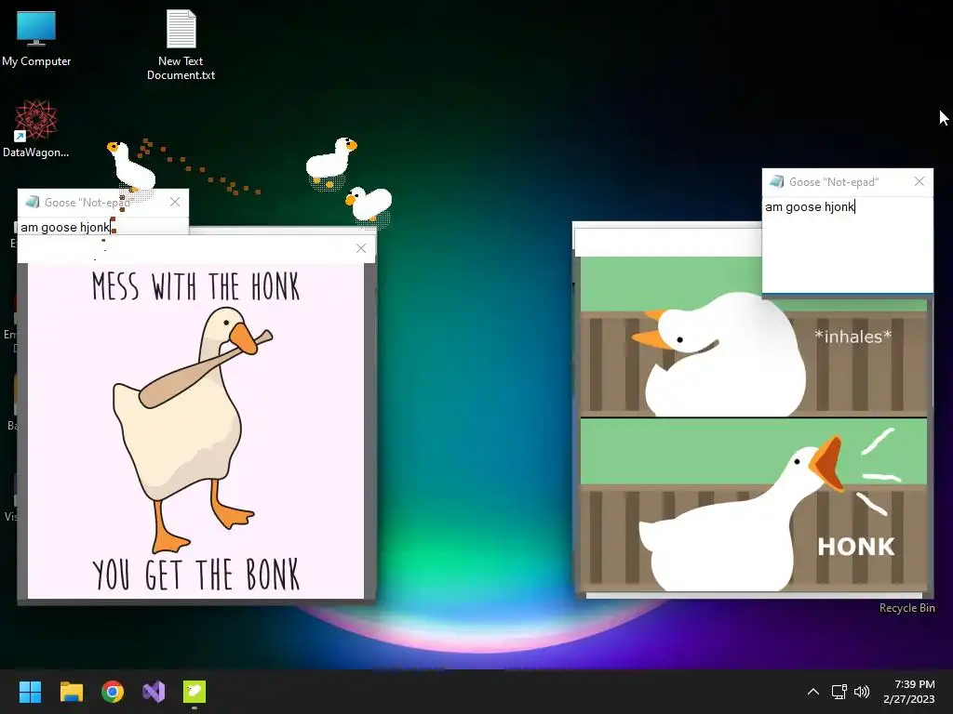The height and width of the screenshot is (714, 953).
Task: Show hidden system tray icons
Action: 813,692
